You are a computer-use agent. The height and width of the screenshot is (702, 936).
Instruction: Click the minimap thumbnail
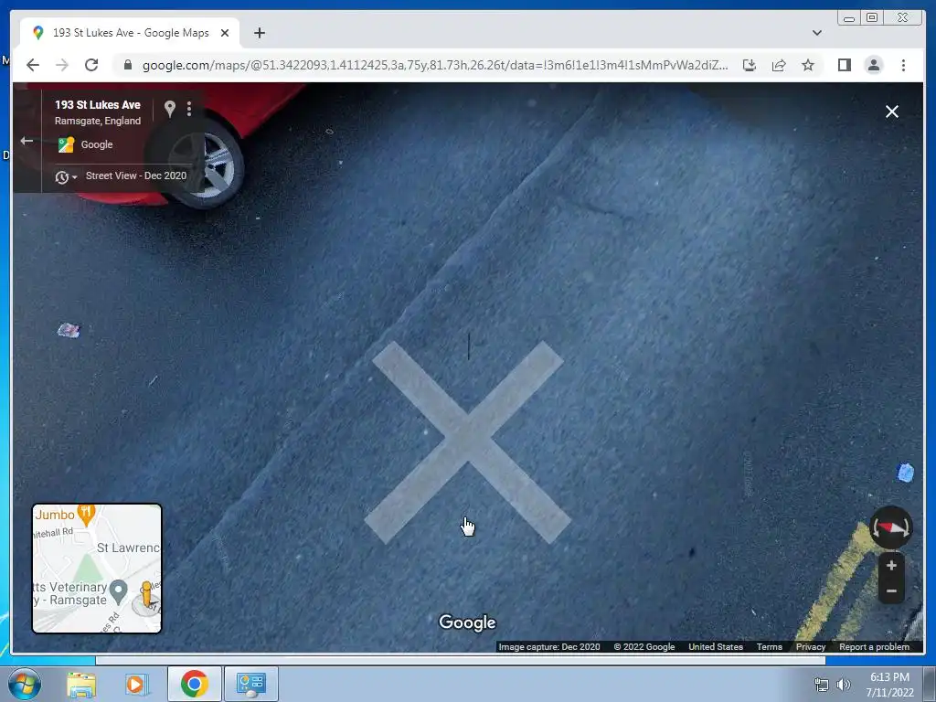click(97, 569)
